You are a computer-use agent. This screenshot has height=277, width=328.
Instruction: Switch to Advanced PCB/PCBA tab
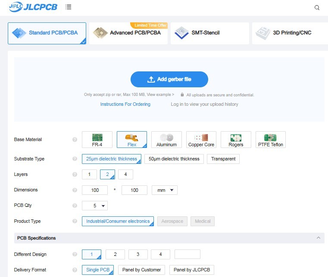(128, 33)
